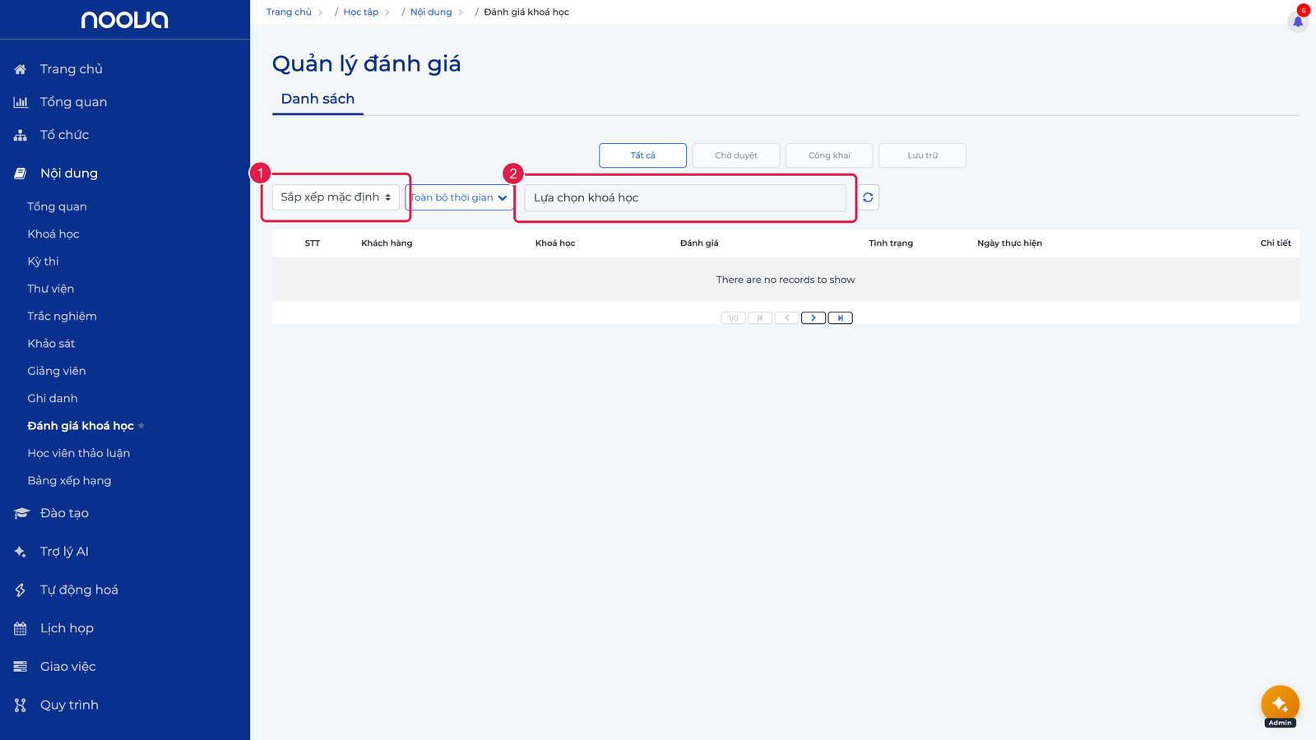Open Khảo sát in sidebar
This screenshot has height=740, width=1316.
[x=51, y=344]
